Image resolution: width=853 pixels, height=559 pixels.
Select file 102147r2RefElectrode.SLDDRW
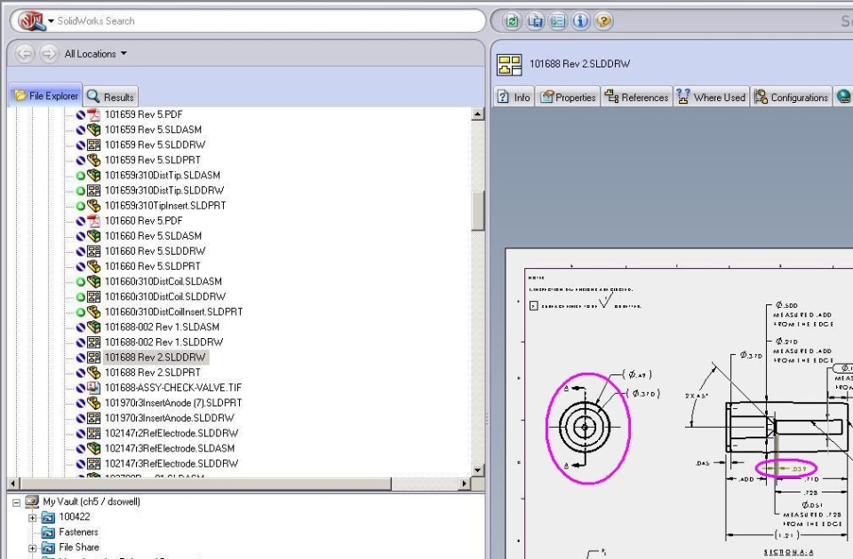171,434
